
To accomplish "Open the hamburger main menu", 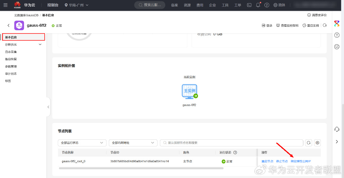I will coord(5,5).
